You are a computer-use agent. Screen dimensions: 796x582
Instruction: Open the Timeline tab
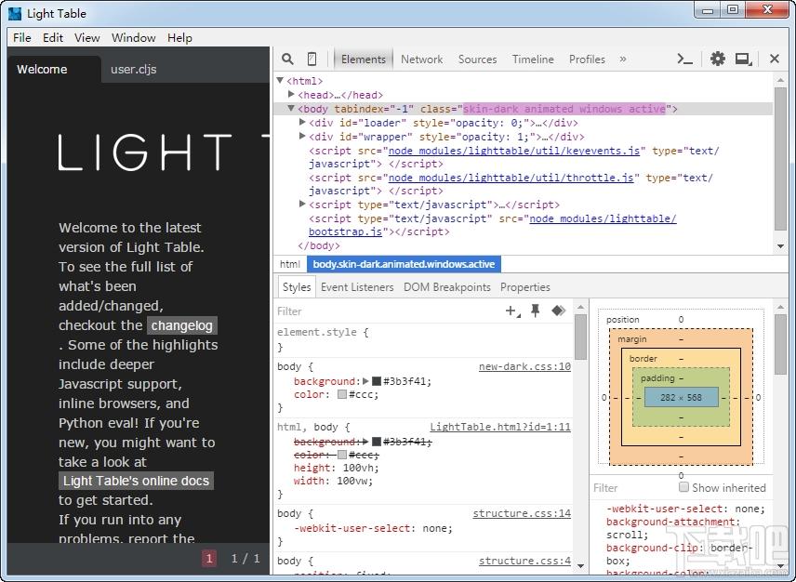click(x=533, y=59)
